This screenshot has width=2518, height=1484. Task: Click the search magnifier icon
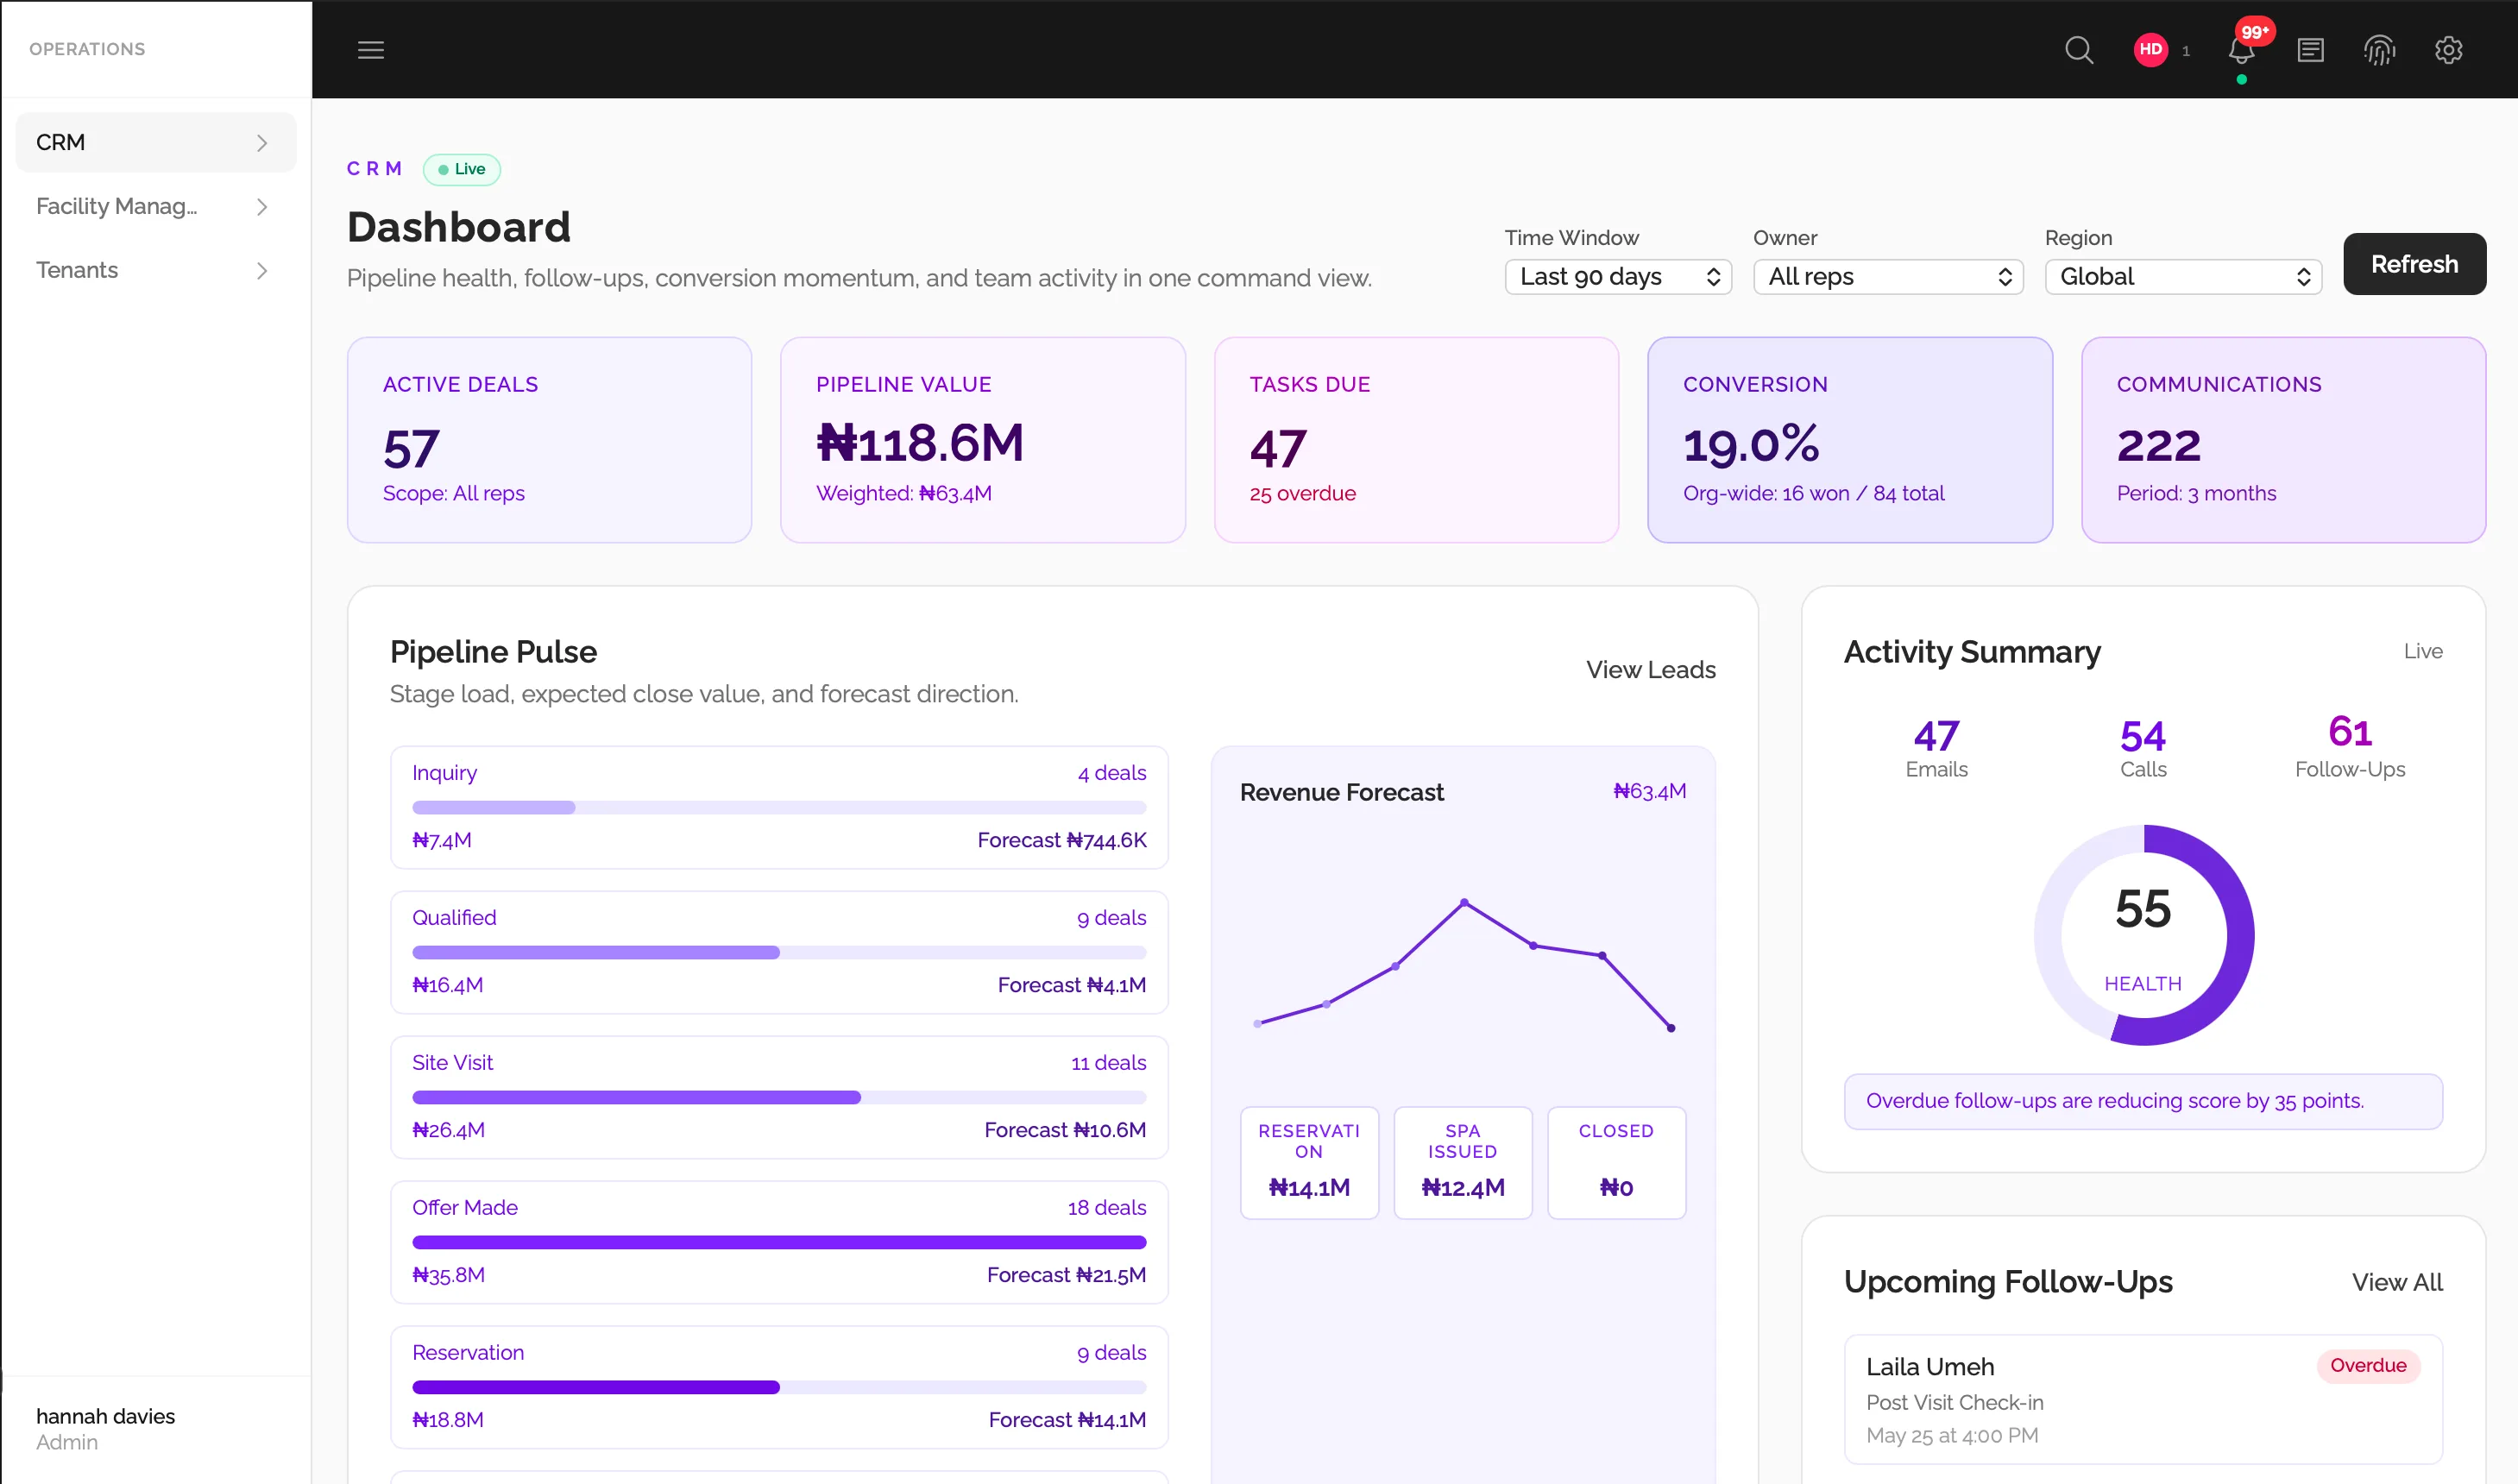coord(2079,50)
